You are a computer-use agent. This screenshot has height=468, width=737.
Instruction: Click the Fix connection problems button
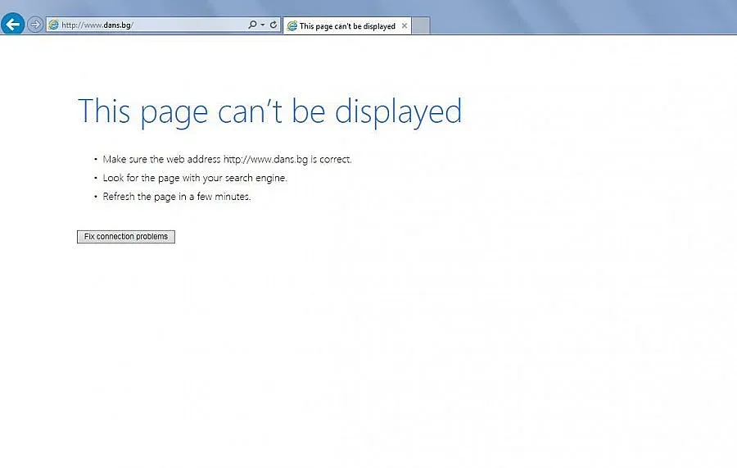[126, 237]
